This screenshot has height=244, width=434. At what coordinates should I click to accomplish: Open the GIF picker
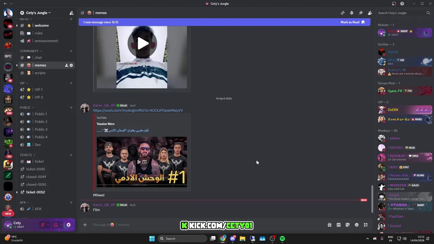pyautogui.click(x=338, y=225)
